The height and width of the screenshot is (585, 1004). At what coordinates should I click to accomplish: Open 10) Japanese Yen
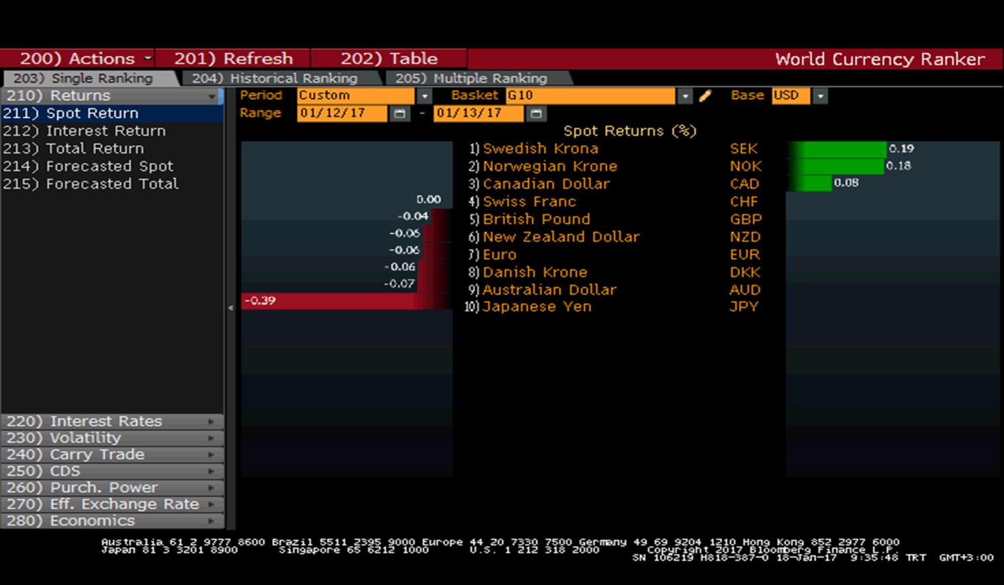click(528, 307)
